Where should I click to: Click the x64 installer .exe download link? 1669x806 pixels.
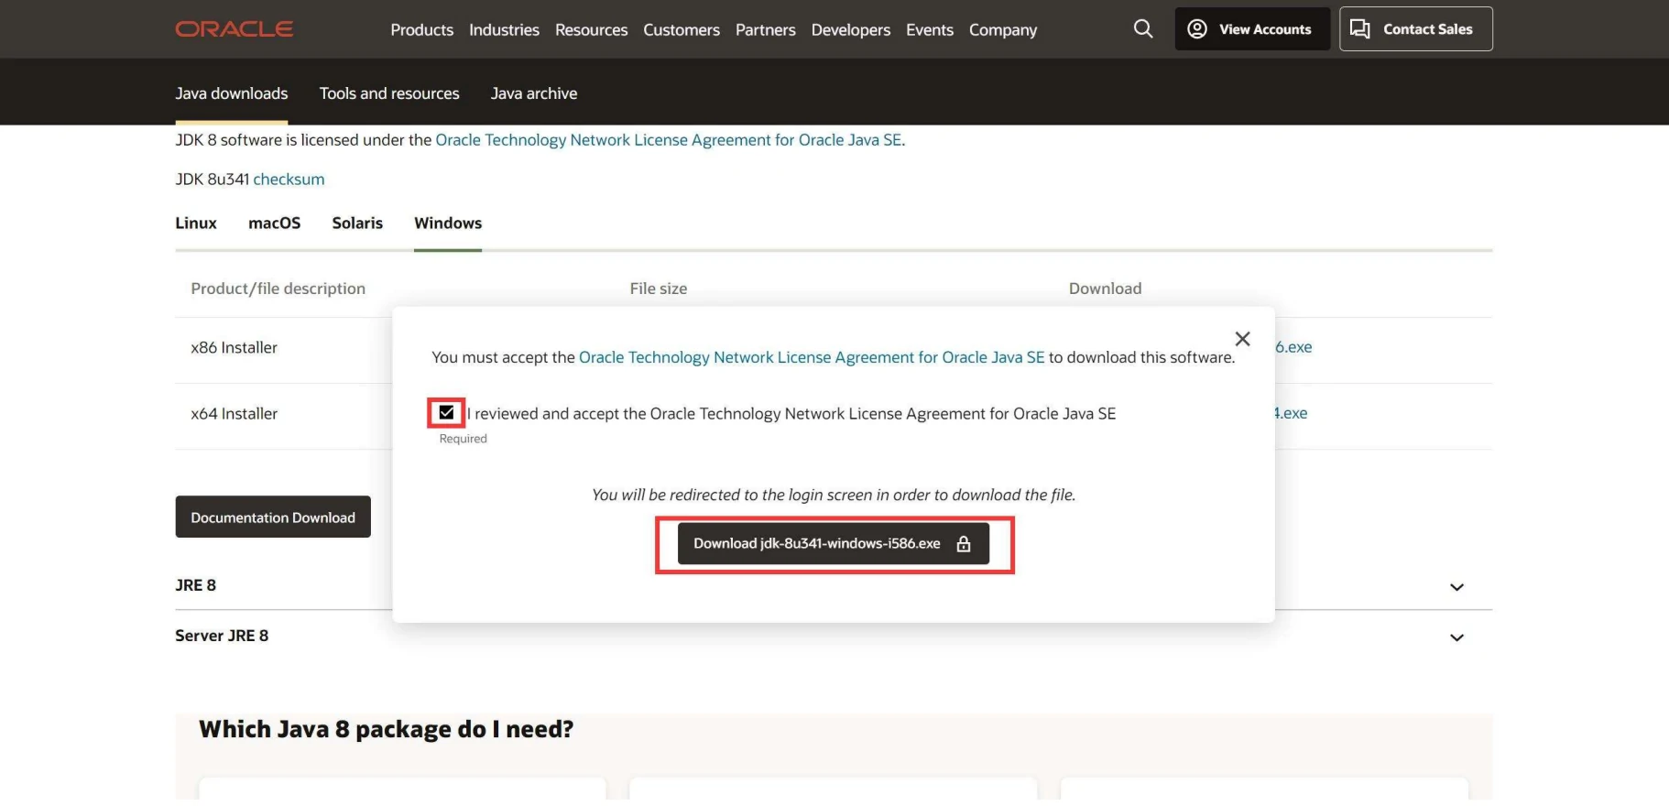pos(1292,413)
